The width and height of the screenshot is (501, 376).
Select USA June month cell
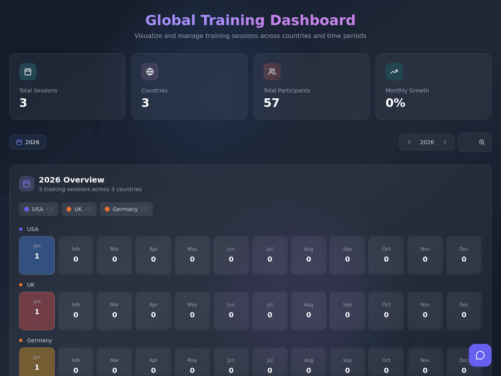tap(231, 255)
